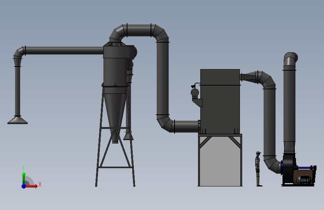Select the centrifugal fan housing
This screenshot has height=210, width=324.
pos(288,169)
